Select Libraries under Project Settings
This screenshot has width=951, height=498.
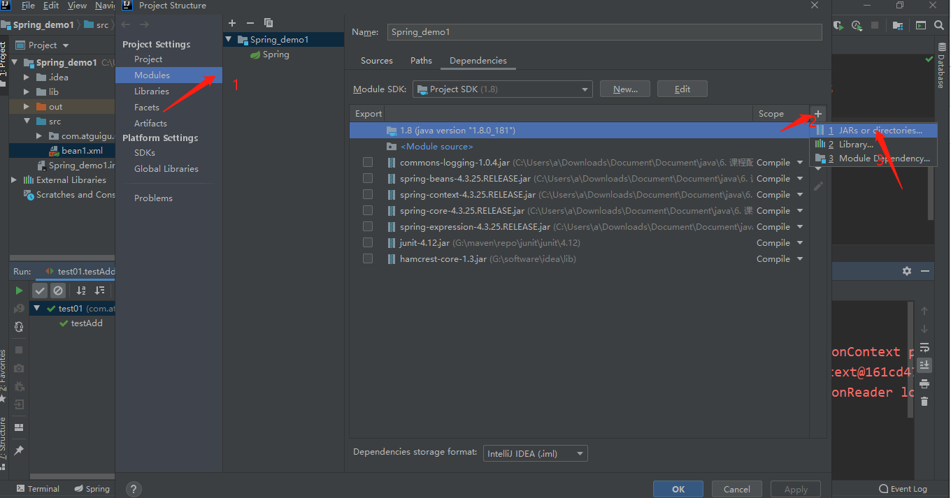tap(152, 91)
